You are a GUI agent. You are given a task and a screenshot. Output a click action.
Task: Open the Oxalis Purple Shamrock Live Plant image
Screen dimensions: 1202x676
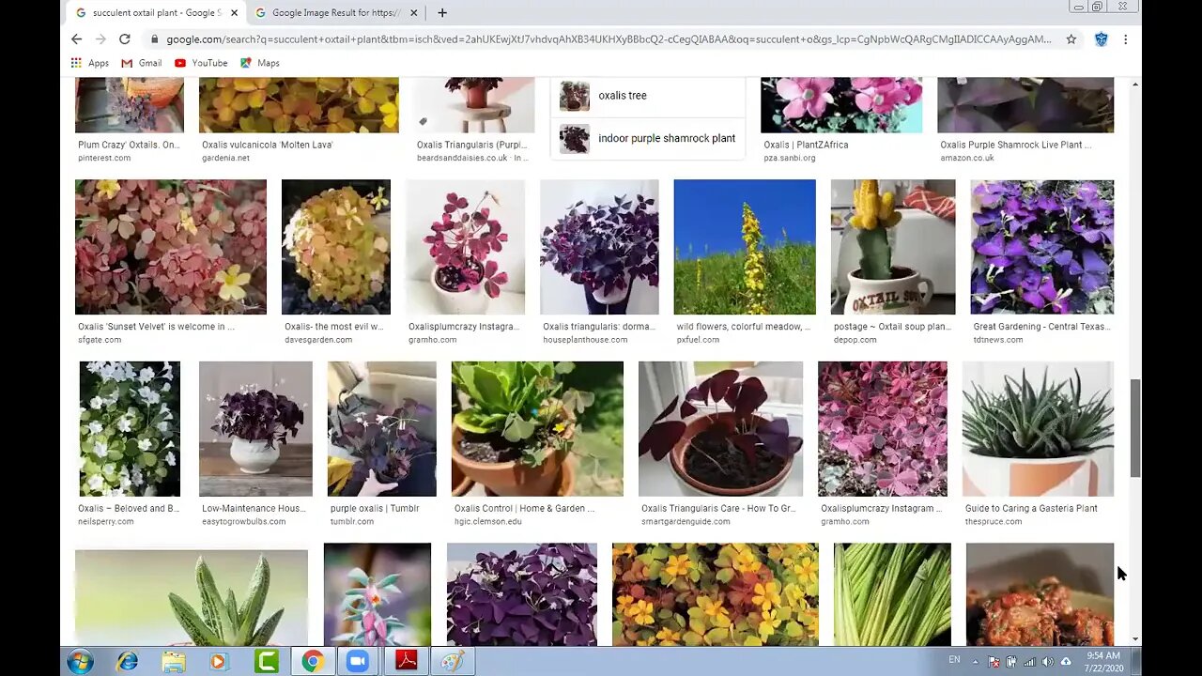(1025, 105)
